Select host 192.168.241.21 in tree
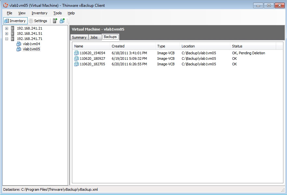287x195 pixels. [x=30, y=28]
